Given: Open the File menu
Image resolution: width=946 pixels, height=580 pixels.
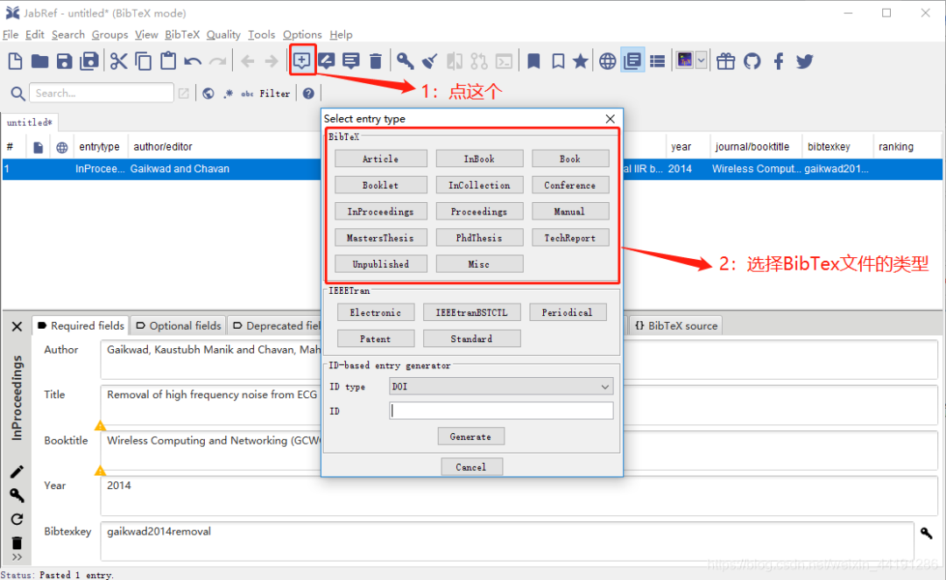Looking at the screenshot, I should point(11,34).
